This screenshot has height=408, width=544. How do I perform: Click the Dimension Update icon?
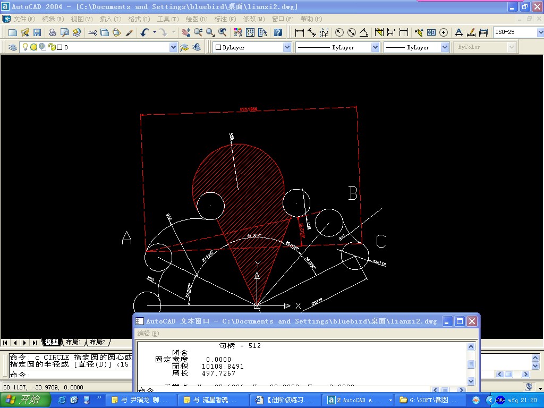[x=483, y=32]
